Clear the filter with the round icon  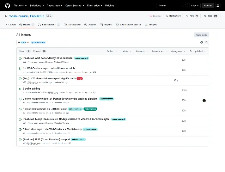[x=201, y=42]
